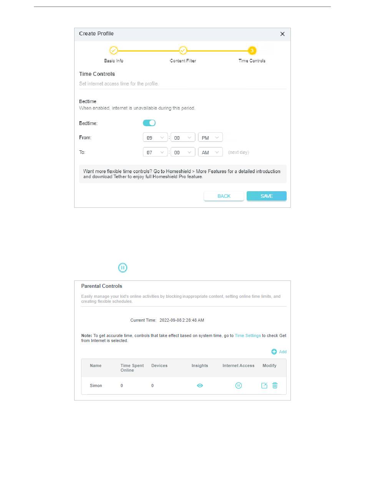The width and height of the screenshot is (365, 499).
Task: Delete the Simon profile
Action: (x=275, y=386)
